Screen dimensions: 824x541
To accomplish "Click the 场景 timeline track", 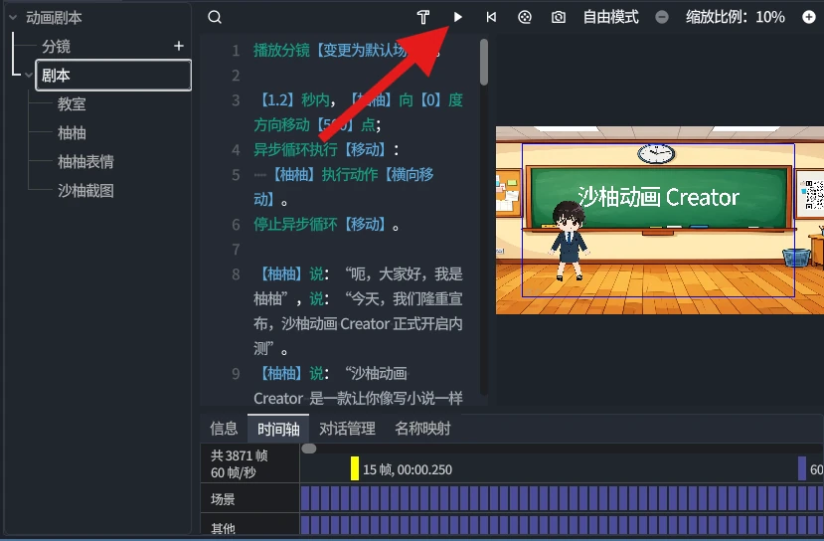I will tap(562, 498).
